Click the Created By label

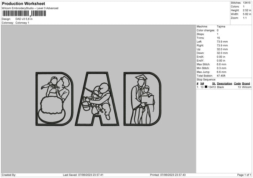coord(9,175)
